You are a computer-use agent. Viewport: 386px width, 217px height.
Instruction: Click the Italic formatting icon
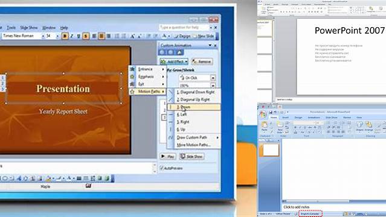(72, 36)
